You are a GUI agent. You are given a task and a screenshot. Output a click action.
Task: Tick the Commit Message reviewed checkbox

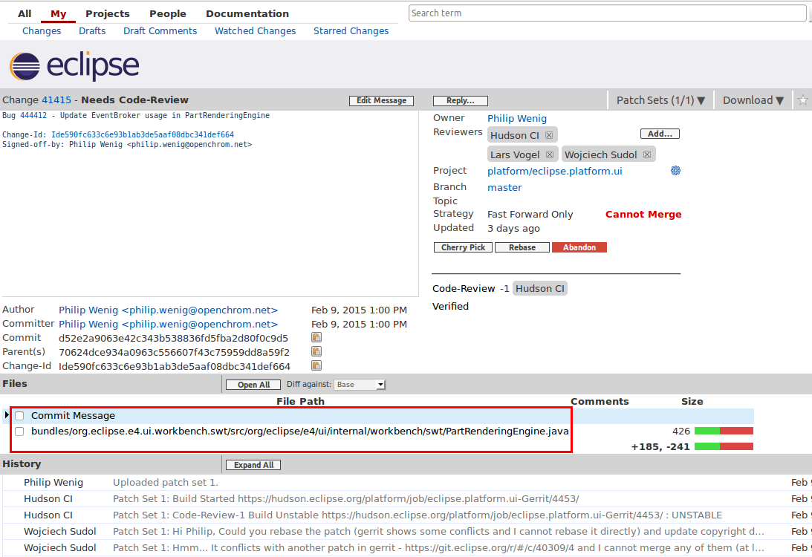coord(19,416)
